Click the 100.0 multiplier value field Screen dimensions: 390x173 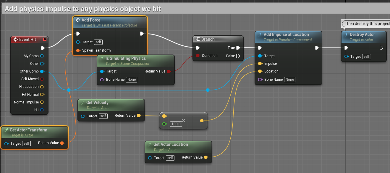coord(176,124)
